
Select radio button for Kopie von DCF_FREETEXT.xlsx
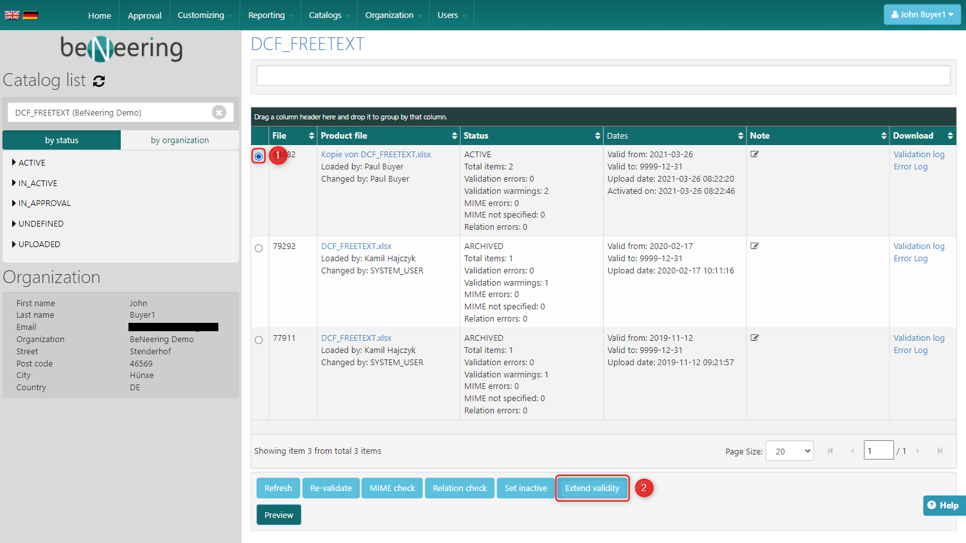point(259,156)
